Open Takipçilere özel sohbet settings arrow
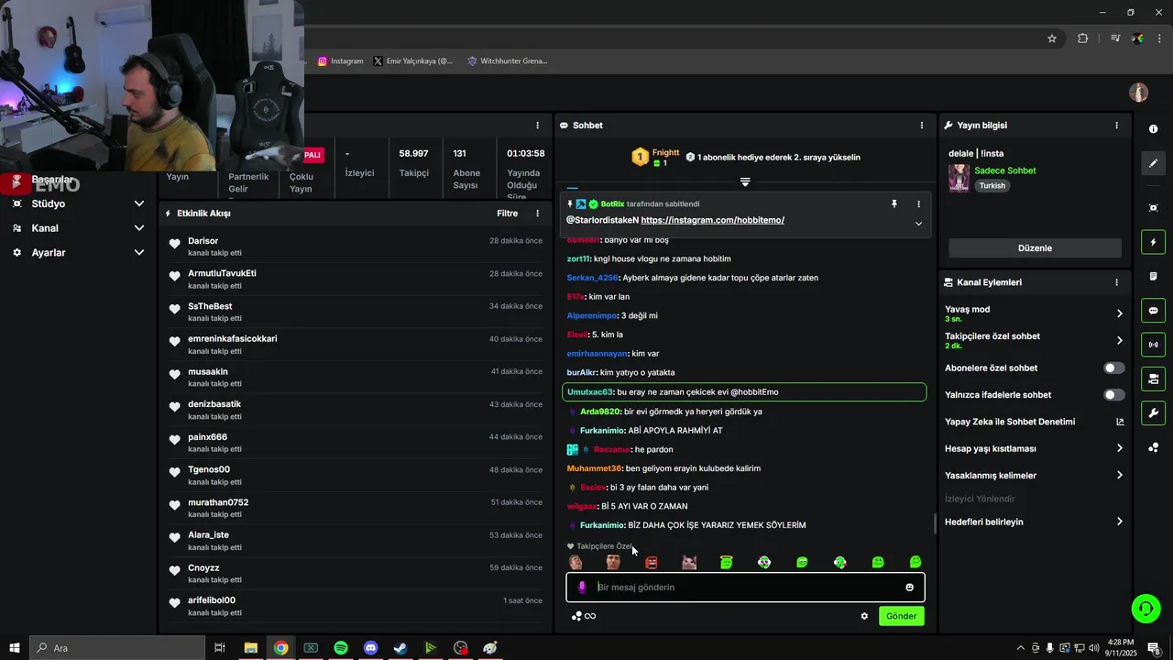The image size is (1173, 660). (1119, 340)
